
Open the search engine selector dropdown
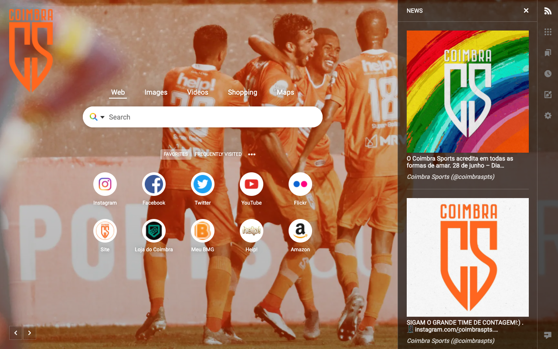97,117
